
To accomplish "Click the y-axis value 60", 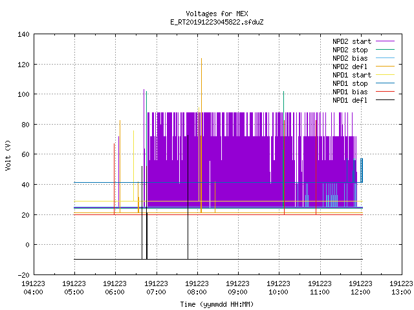I will pyautogui.click(x=25, y=154).
